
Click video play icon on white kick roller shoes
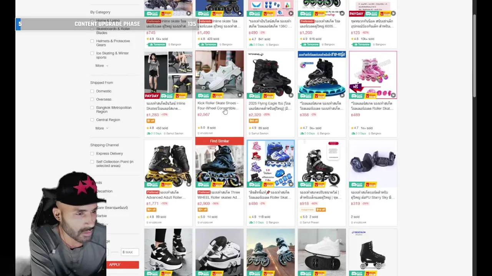coord(240,95)
